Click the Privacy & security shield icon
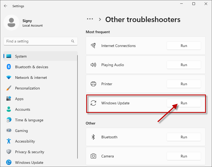This screenshot has height=167, width=212. 9,152
